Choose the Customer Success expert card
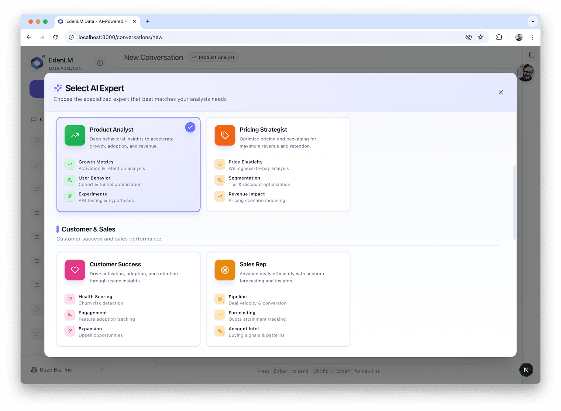 (128, 299)
